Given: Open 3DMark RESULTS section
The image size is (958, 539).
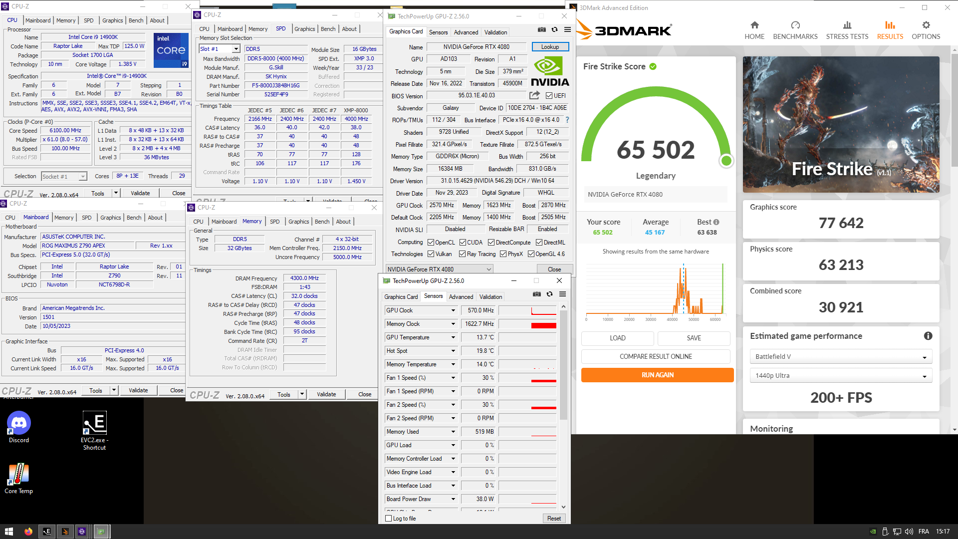Looking at the screenshot, I should click(x=890, y=30).
